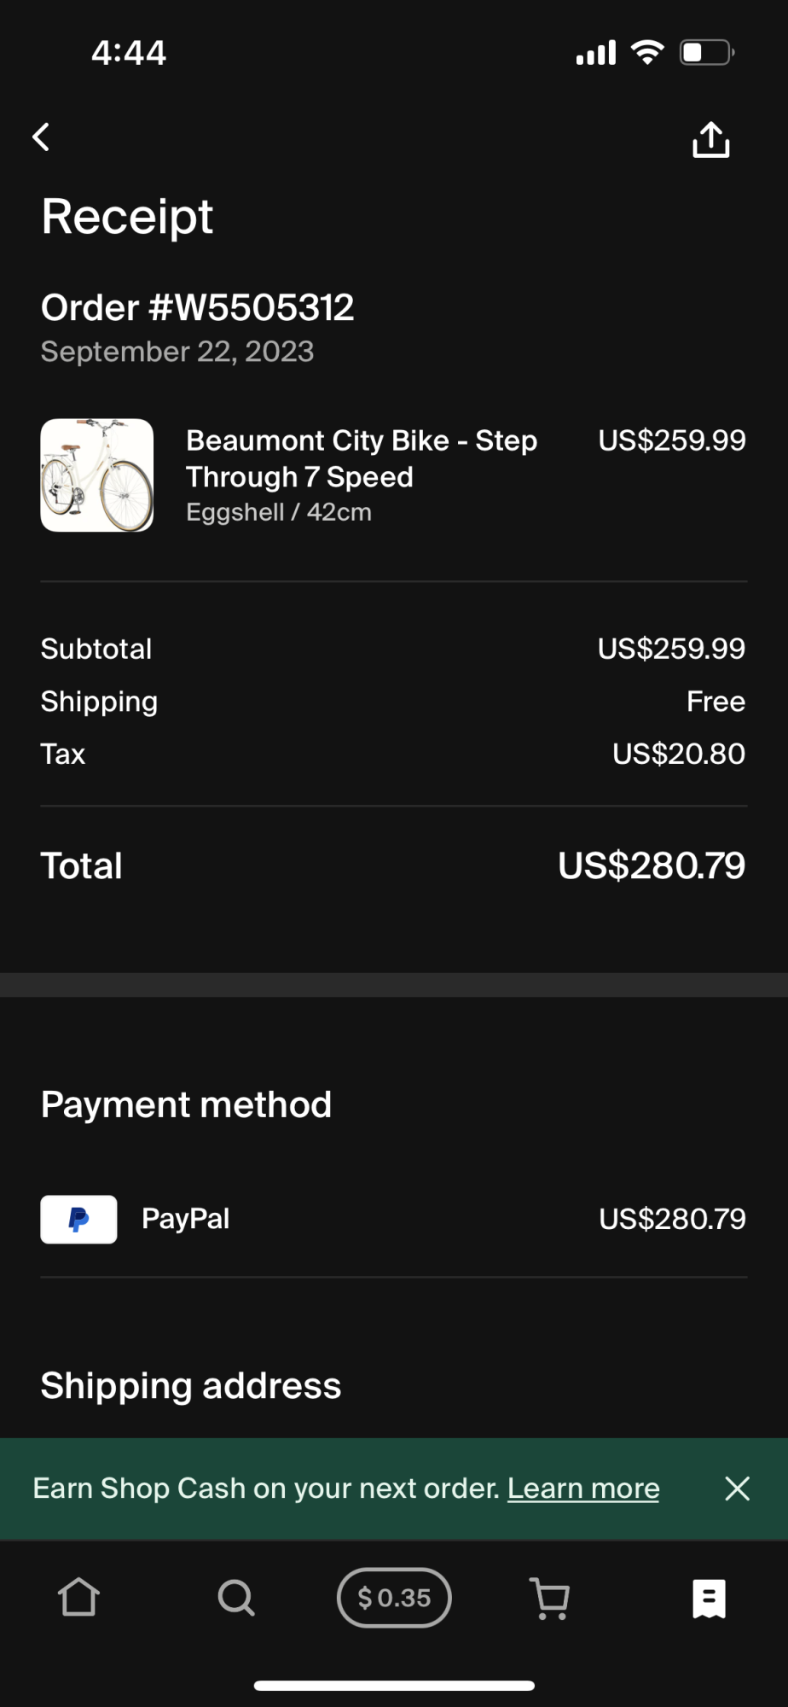Tap the Payment method heading
The image size is (788, 1707).
click(x=186, y=1104)
